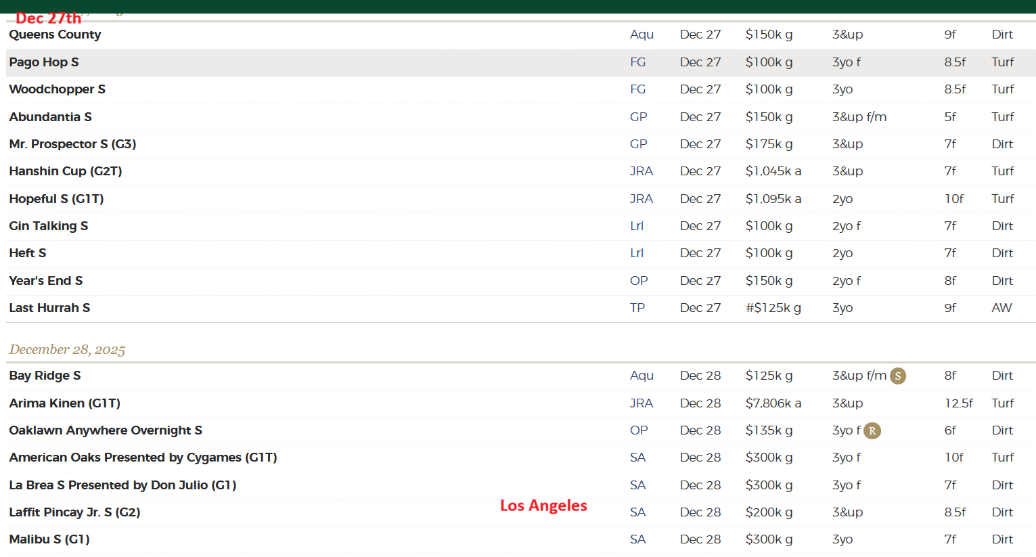Screen dimensions: 1036x557
Task: Select the #$125k g purse for Last Hurrah S
Action: [x=773, y=308]
